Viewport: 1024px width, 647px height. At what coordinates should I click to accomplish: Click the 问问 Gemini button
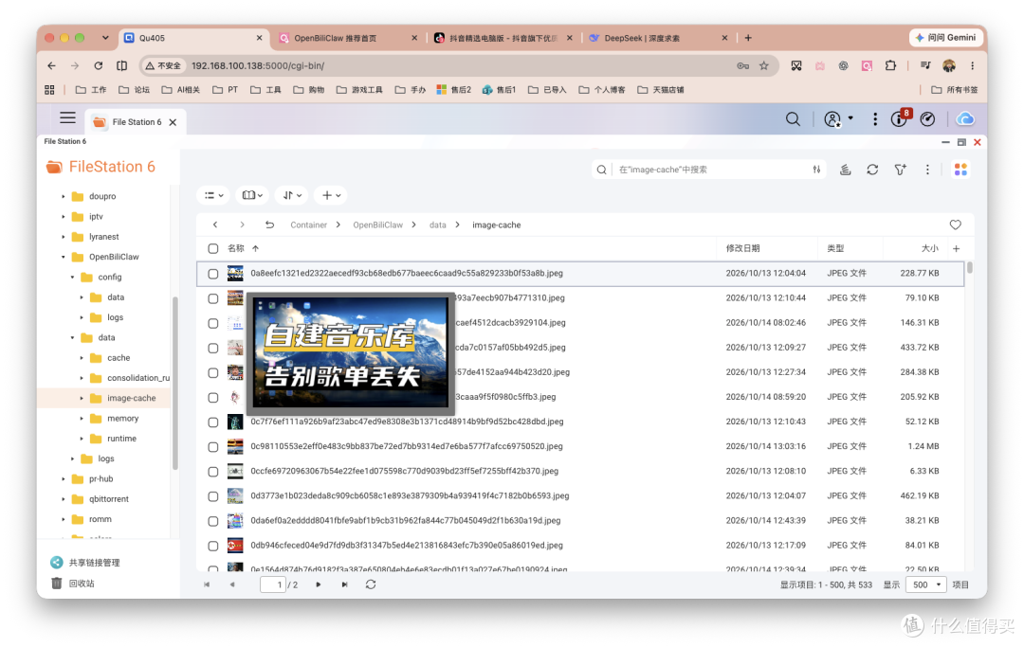point(947,38)
